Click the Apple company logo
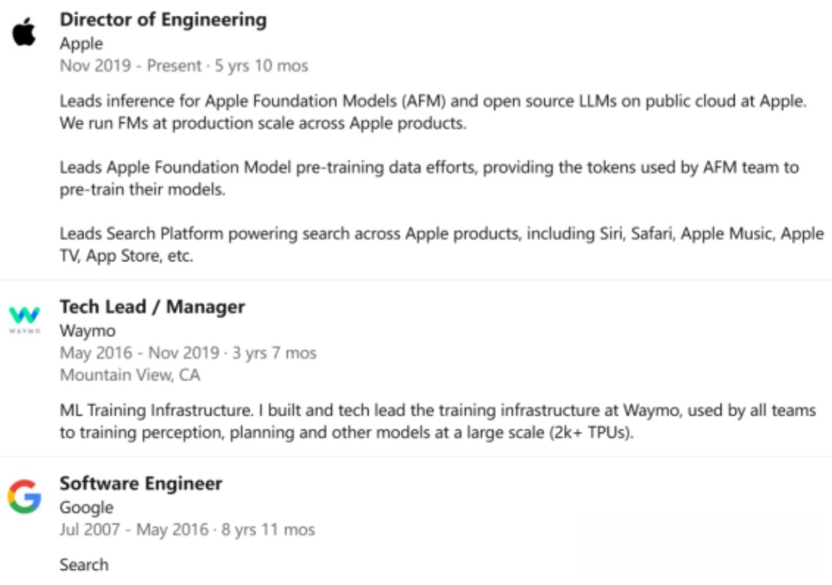The image size is (832, 585). [x=24, y=32]
